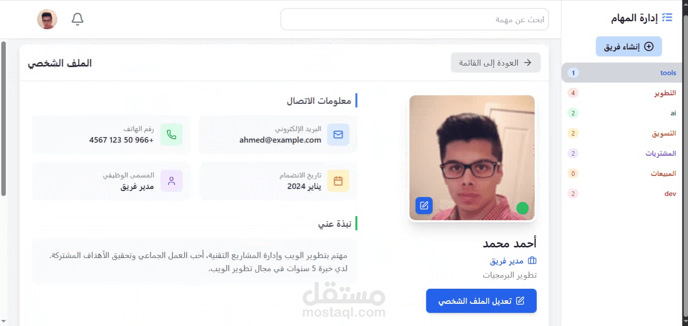Click the email envelope icon
Viewport: 688px width, 326px height.
click(x=338, y=135)
